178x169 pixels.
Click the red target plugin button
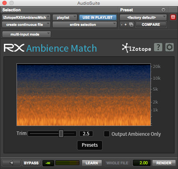tap(173, 17)
